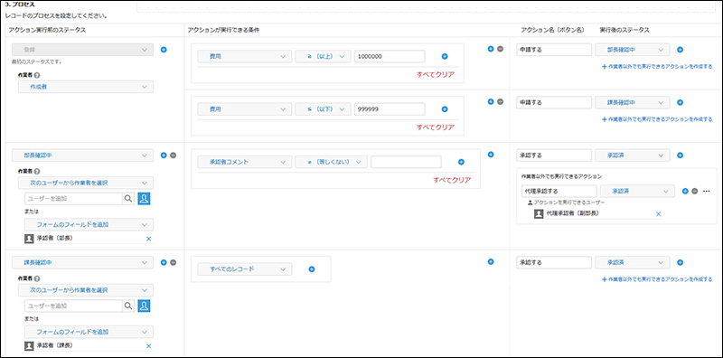
Task: Open 費用 field dropdown in 1000000 condition
Action: click(x=244, y=56)
